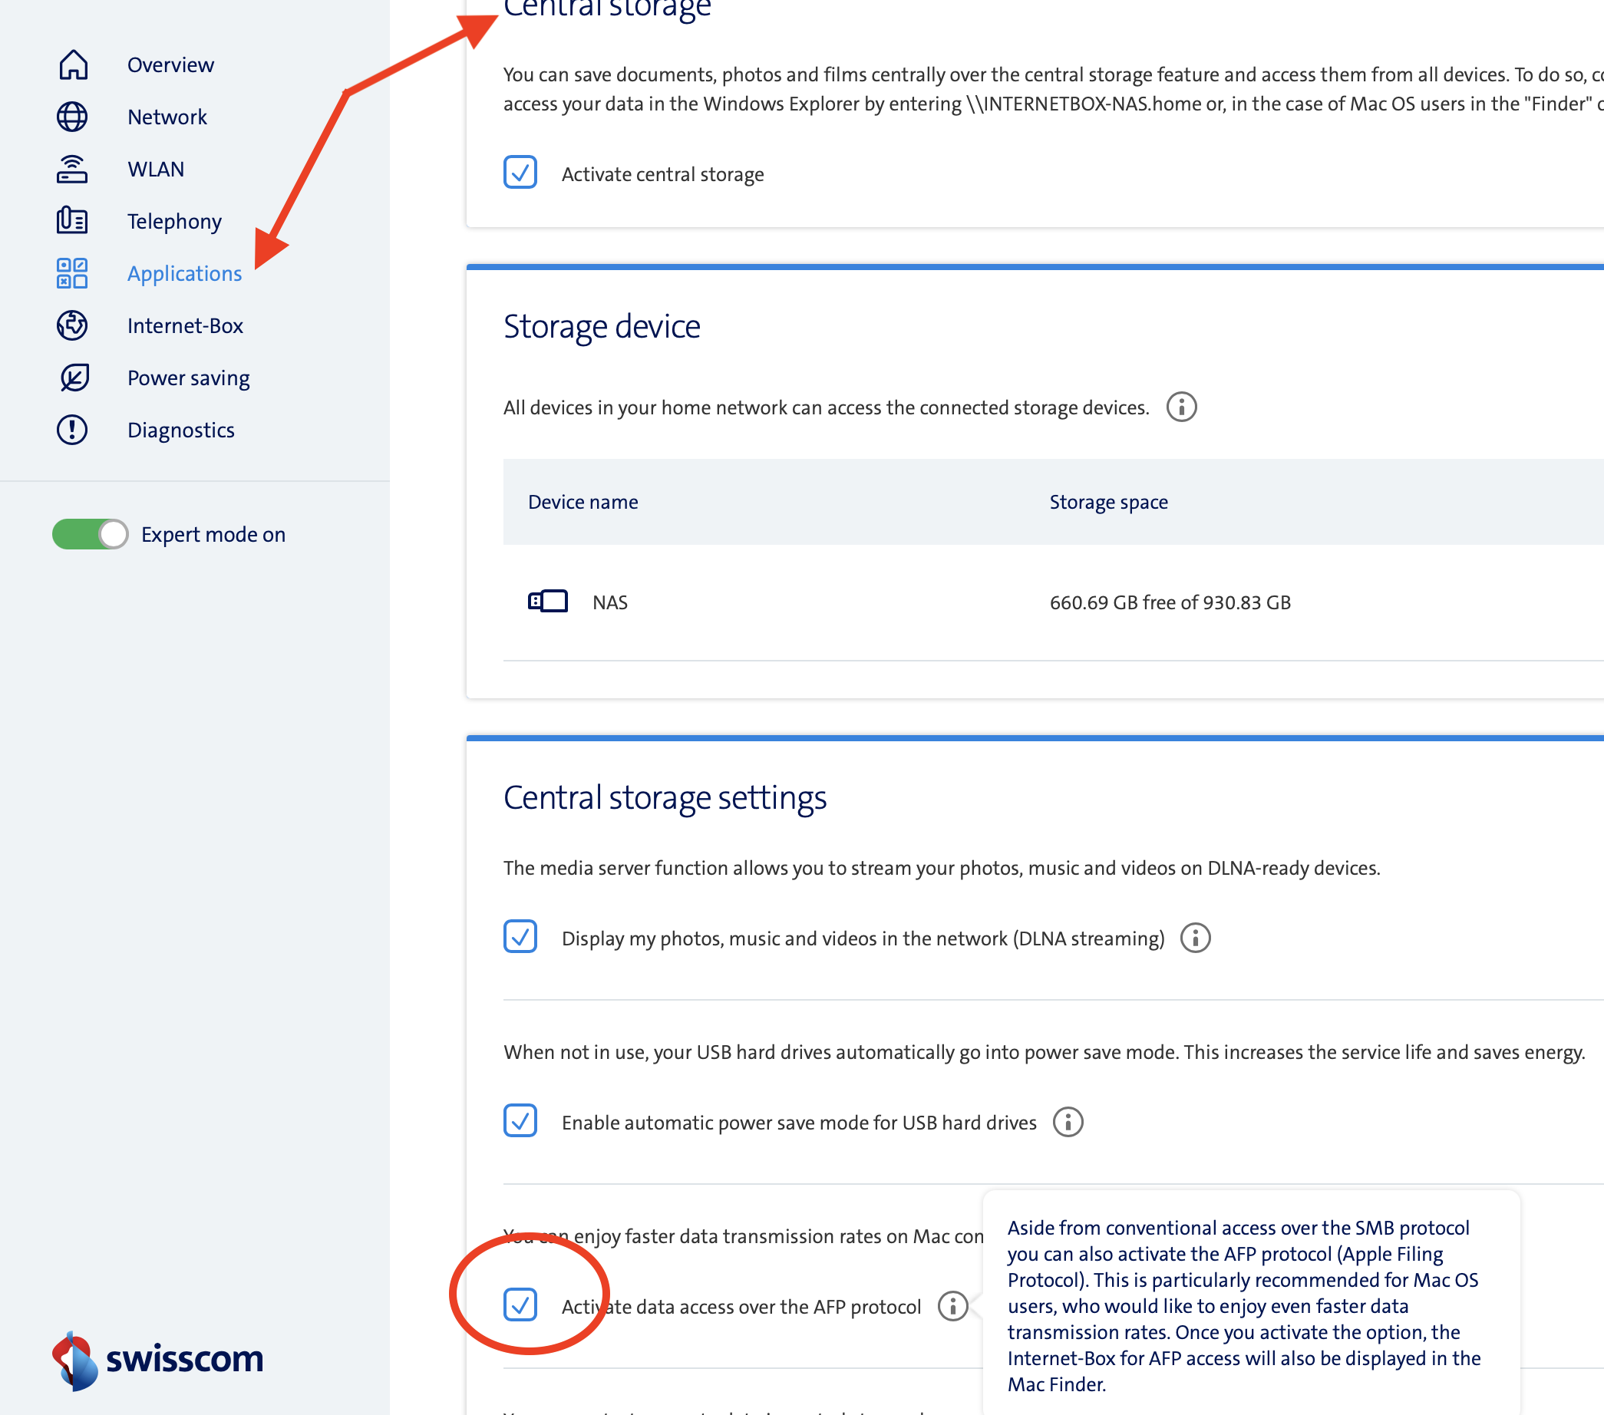
Task: Open the Network menu item
Action: click(x=167, y=117)
